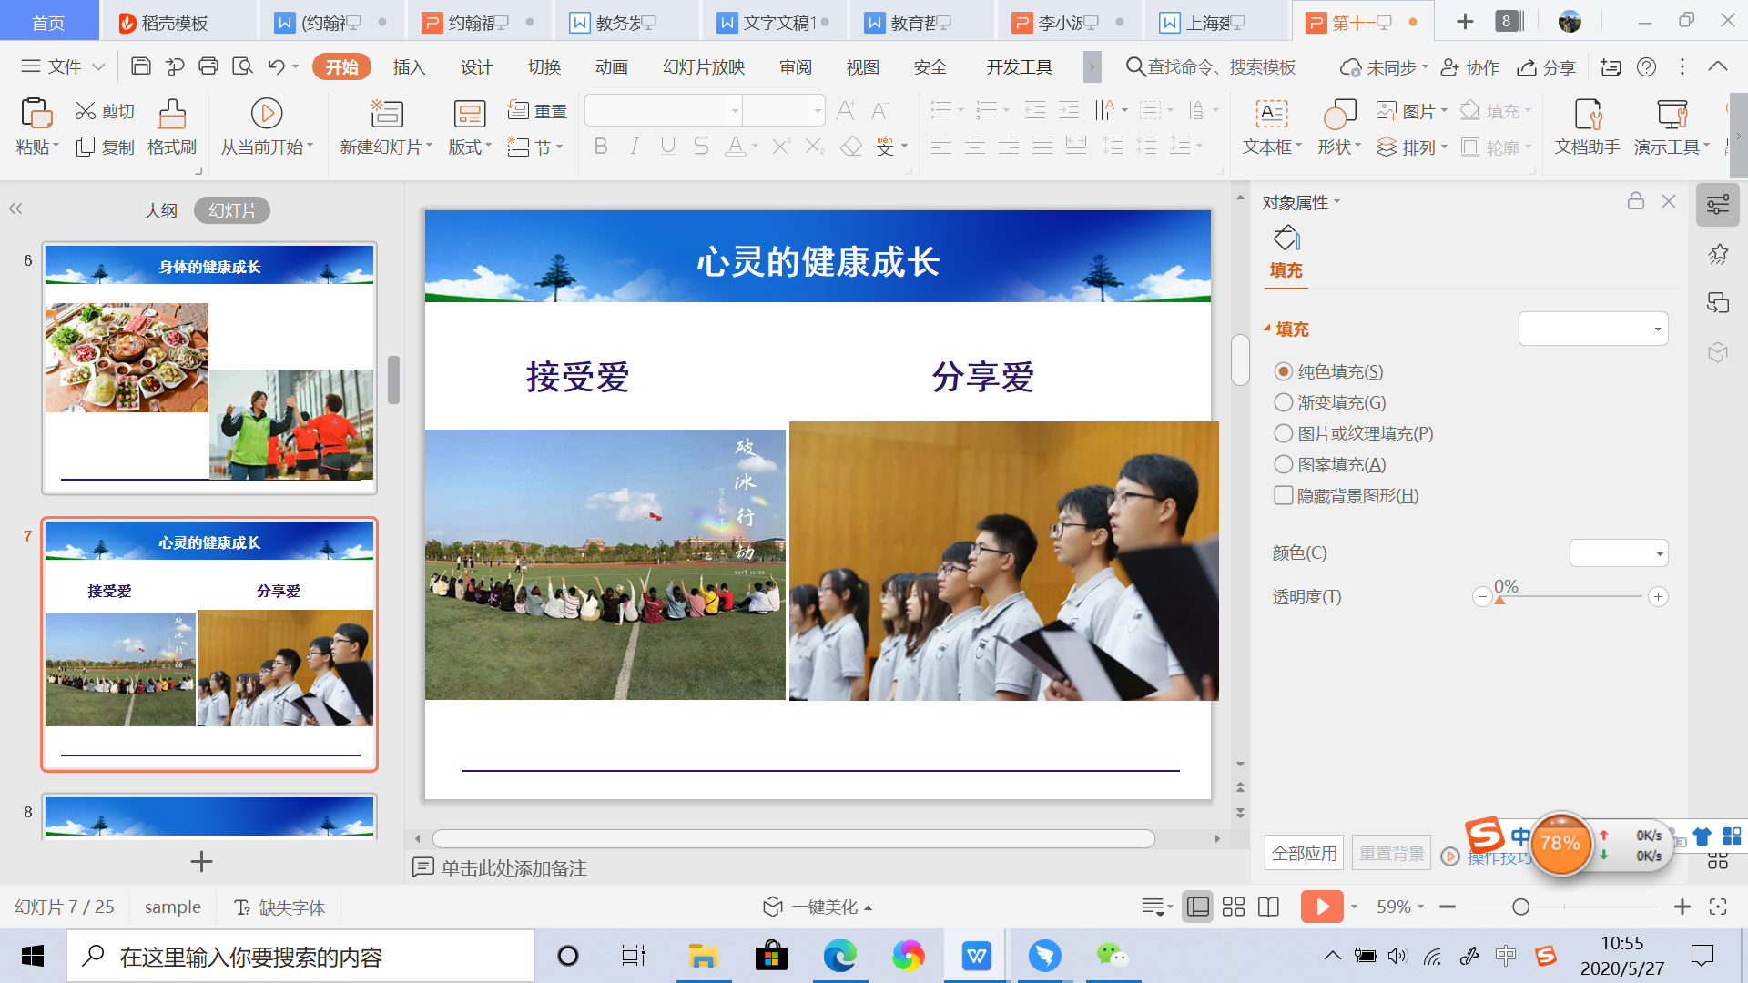1748x983 pixels.
Task: Start slideshow from current slide icon
Action: tap(266, 115)
